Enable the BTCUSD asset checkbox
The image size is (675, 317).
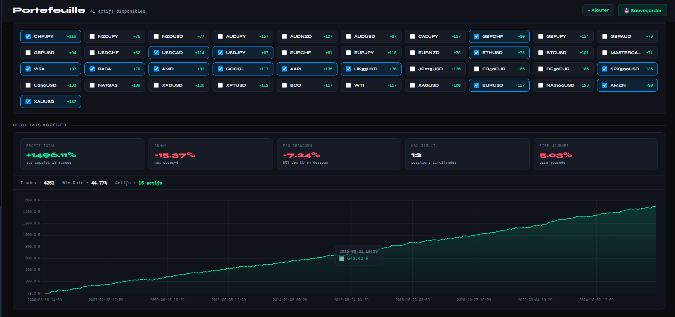pos(541,52)
